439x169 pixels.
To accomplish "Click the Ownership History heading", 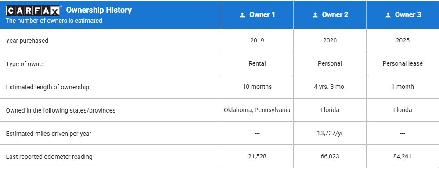I will tap(99, 10).
